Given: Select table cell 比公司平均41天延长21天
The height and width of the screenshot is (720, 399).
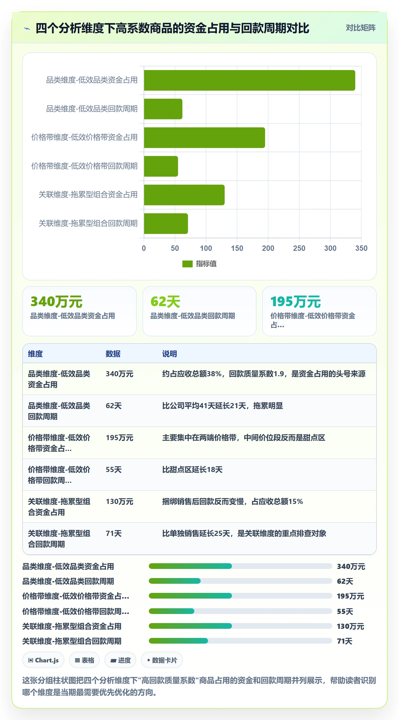Looking at the screenshot, I should [x=223, y=406].
